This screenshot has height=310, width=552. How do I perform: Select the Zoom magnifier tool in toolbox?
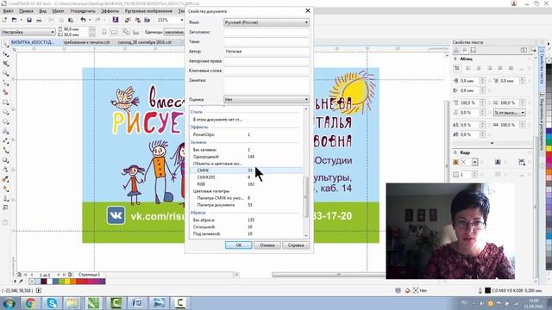(5, 73)
